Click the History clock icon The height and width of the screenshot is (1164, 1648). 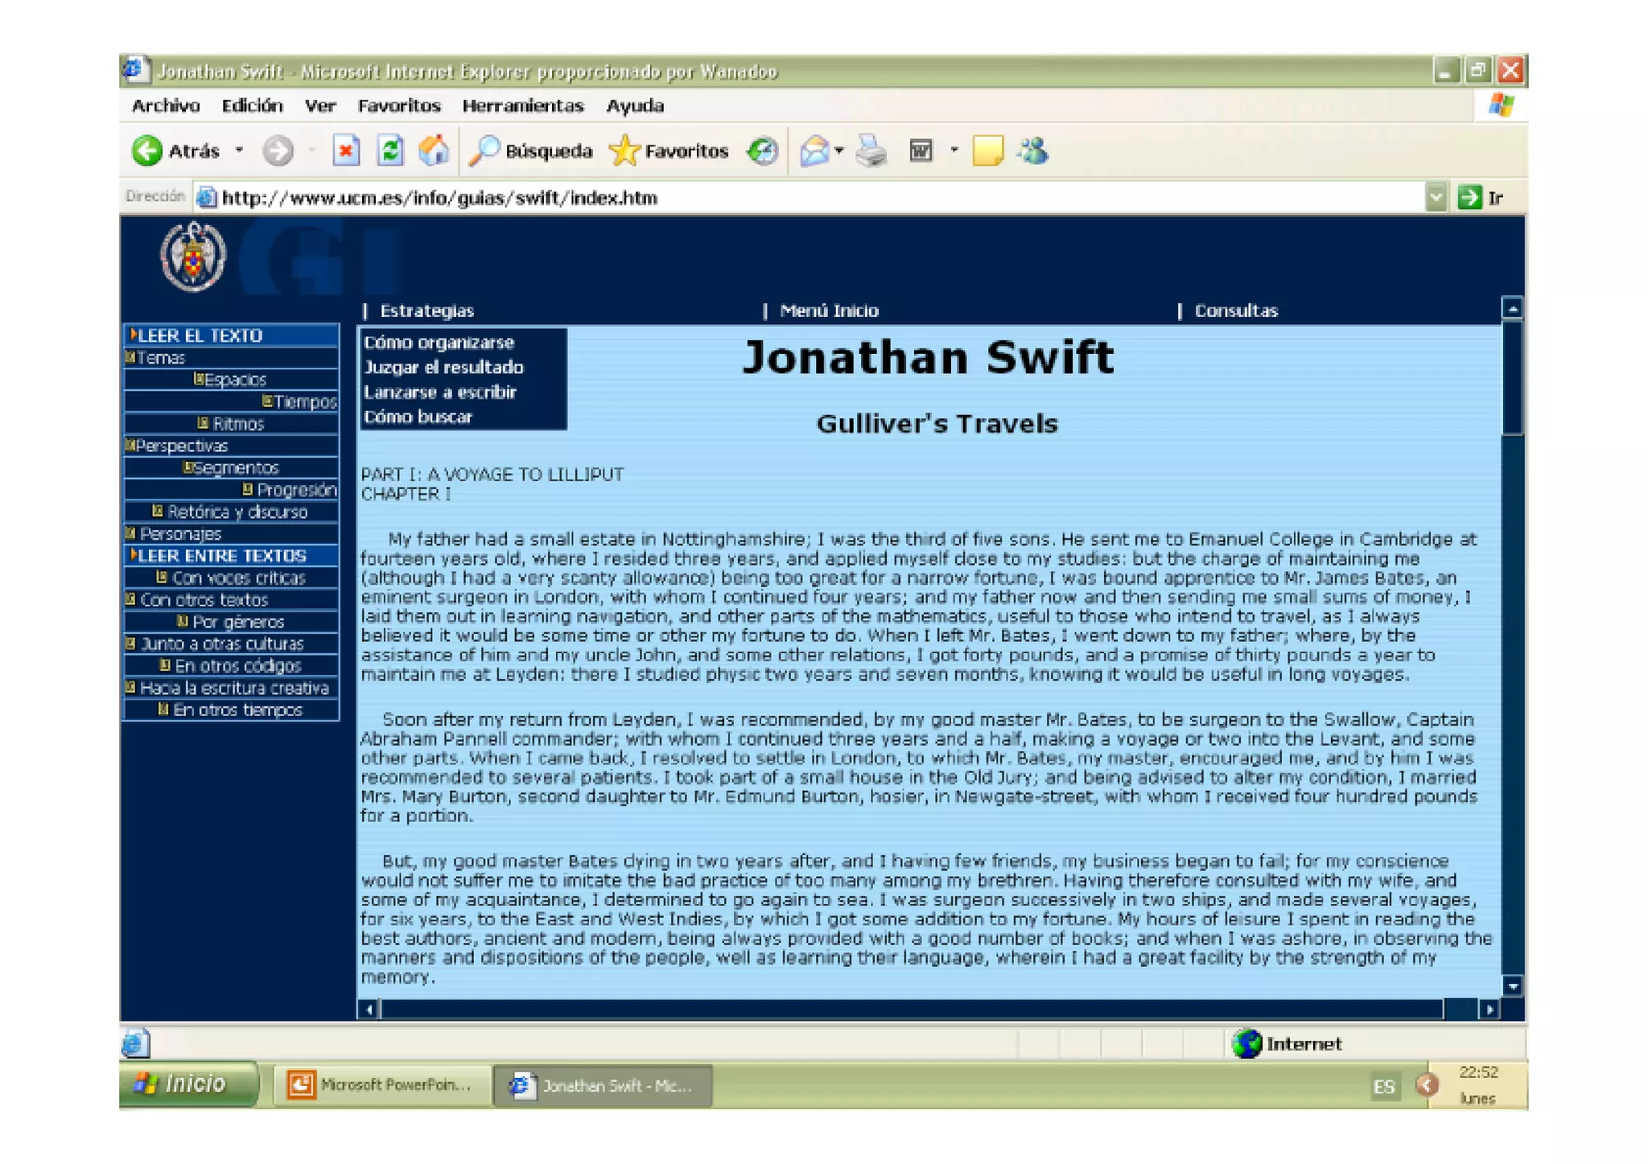pos(762,151)
